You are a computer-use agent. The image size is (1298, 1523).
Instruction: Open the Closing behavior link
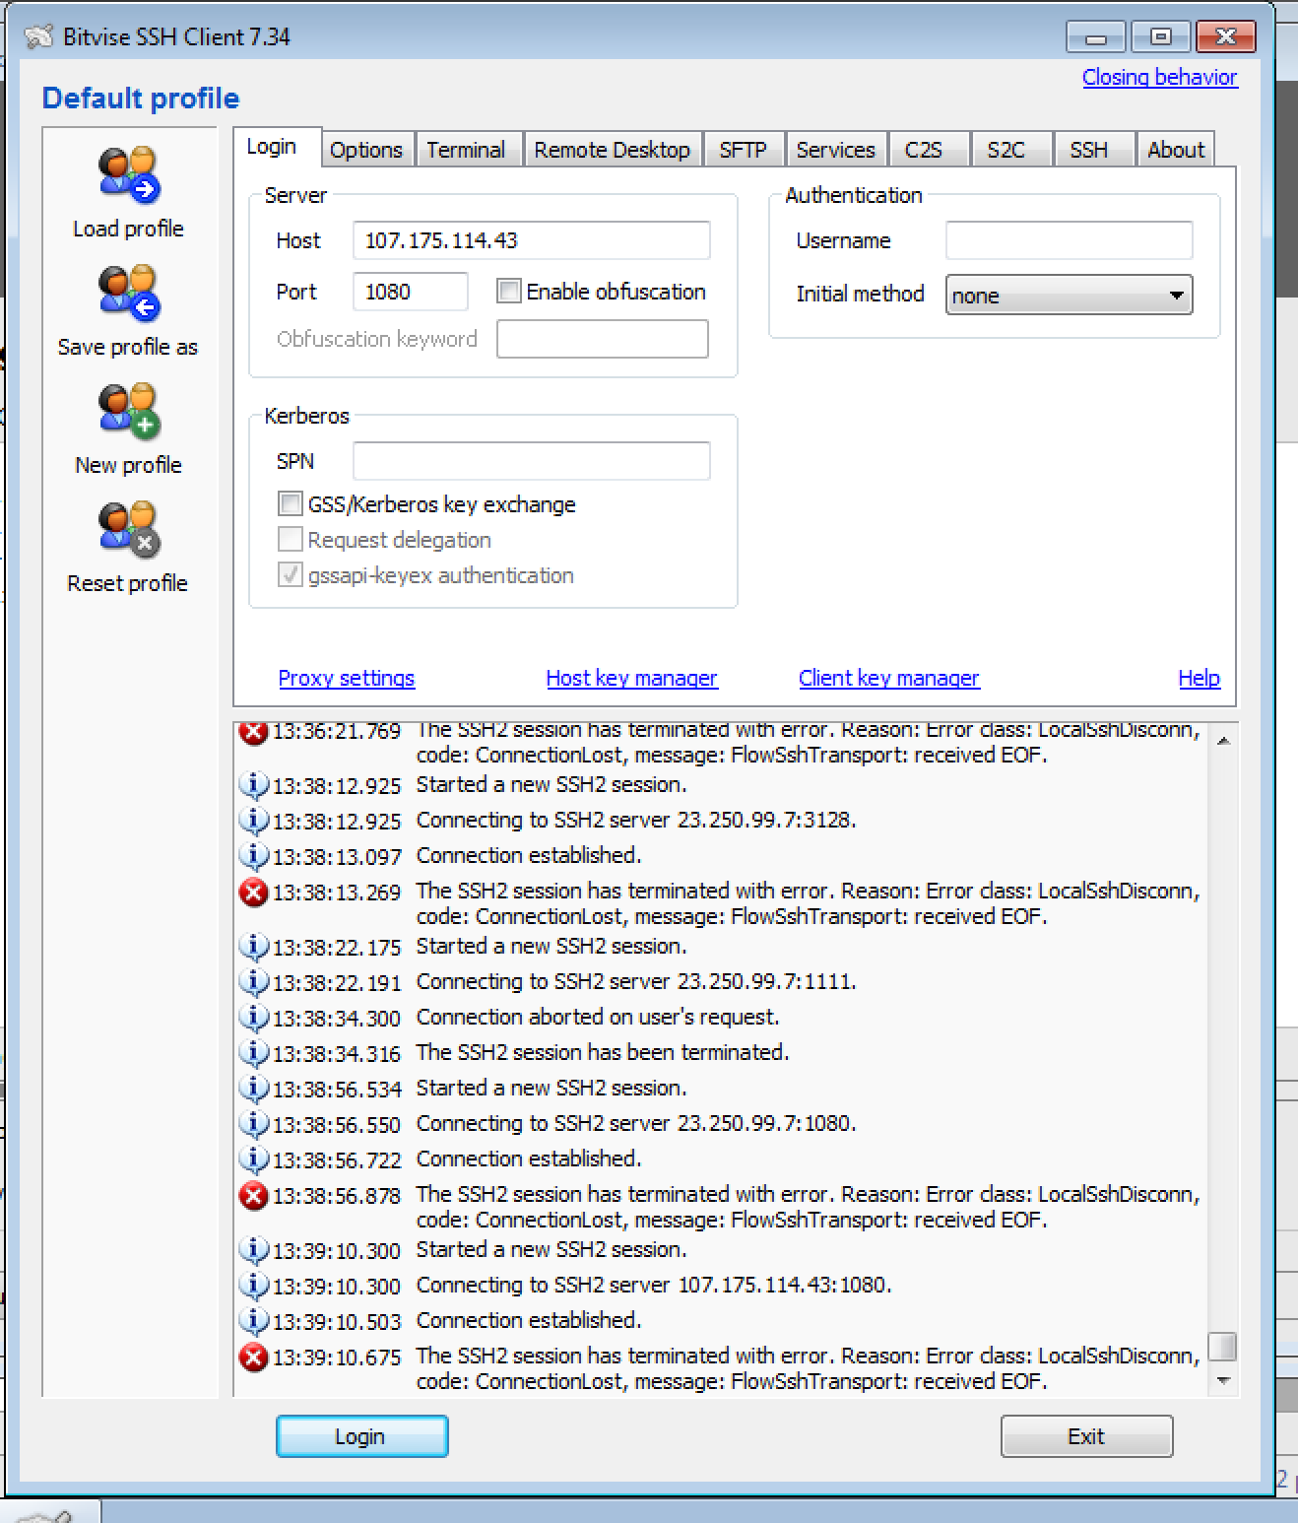click(1159, 77)
